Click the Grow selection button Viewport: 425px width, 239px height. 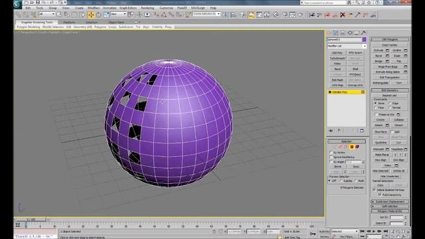coord(356,167)
